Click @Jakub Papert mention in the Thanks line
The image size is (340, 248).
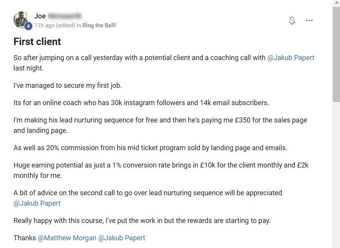point(122,238)
